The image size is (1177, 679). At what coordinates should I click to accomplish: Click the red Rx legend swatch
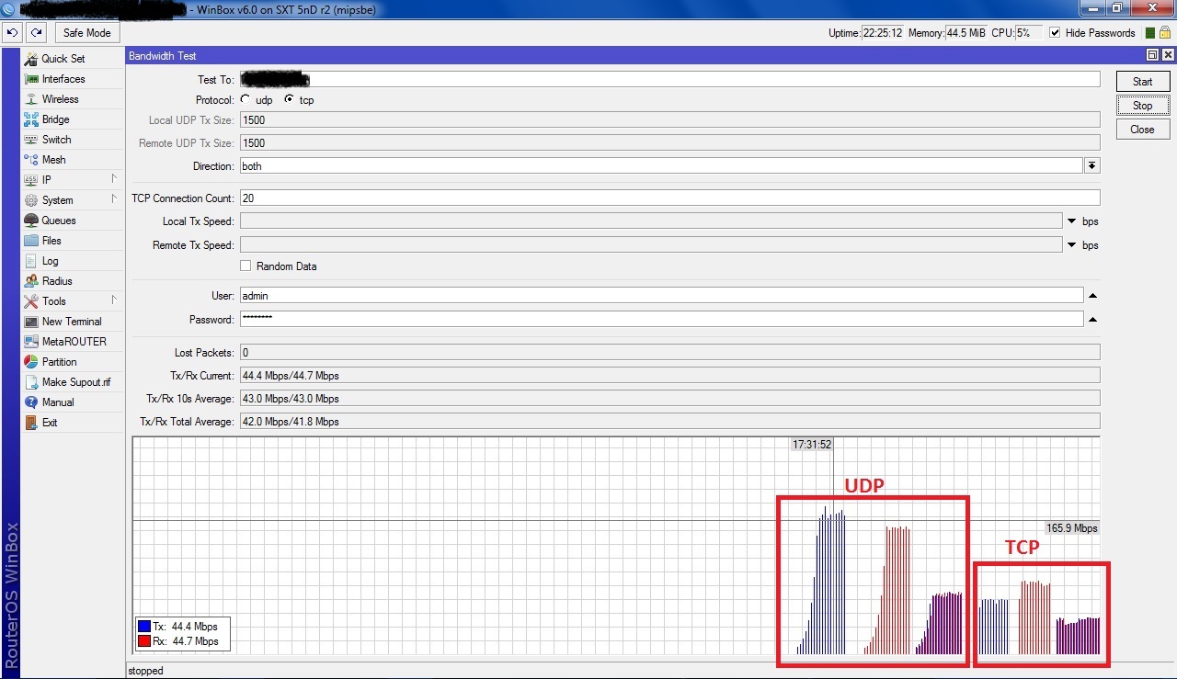pos(144,641)
